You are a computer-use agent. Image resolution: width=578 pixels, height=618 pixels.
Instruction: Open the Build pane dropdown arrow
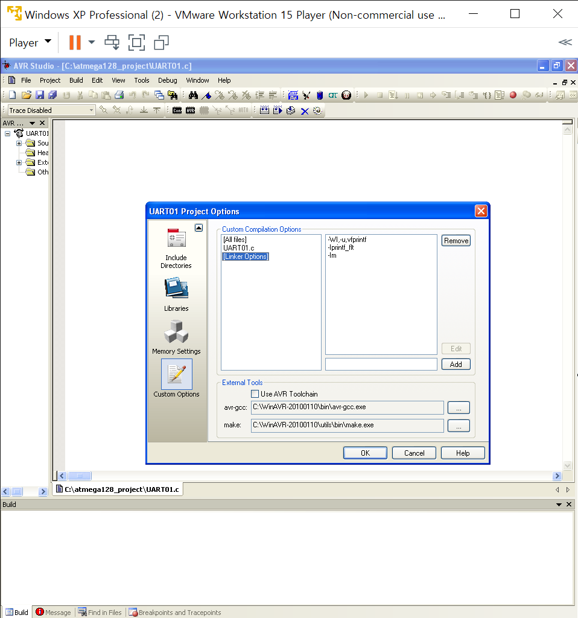559,505
